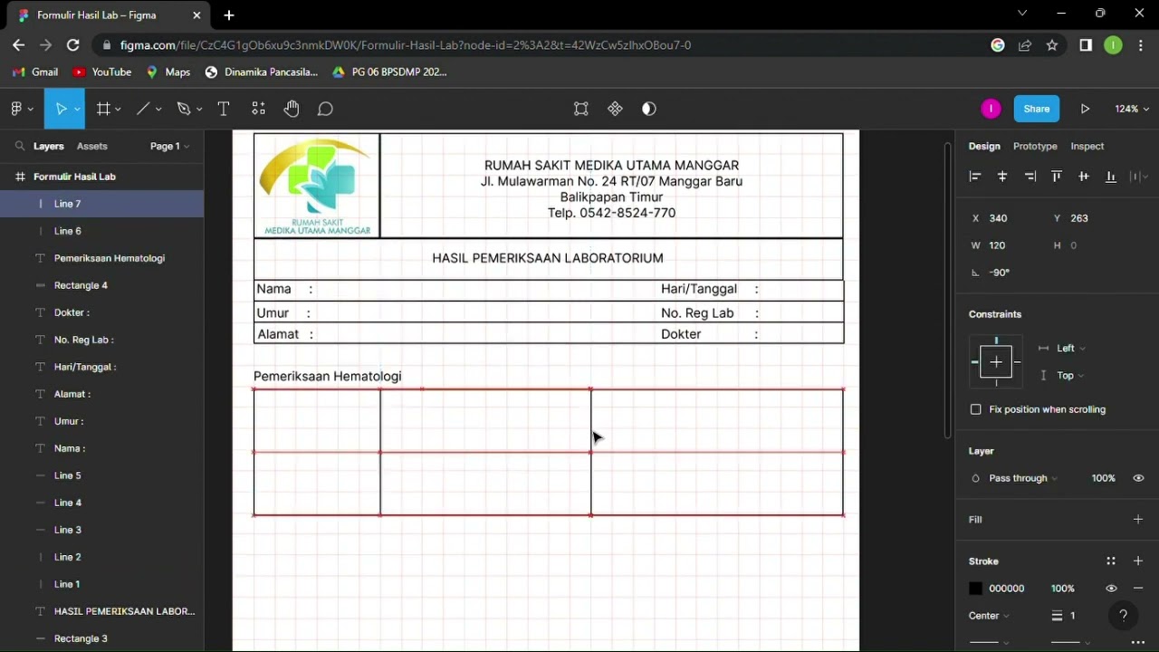Select the Line shape tool
Screen dimensions: 1159x652
143,109
